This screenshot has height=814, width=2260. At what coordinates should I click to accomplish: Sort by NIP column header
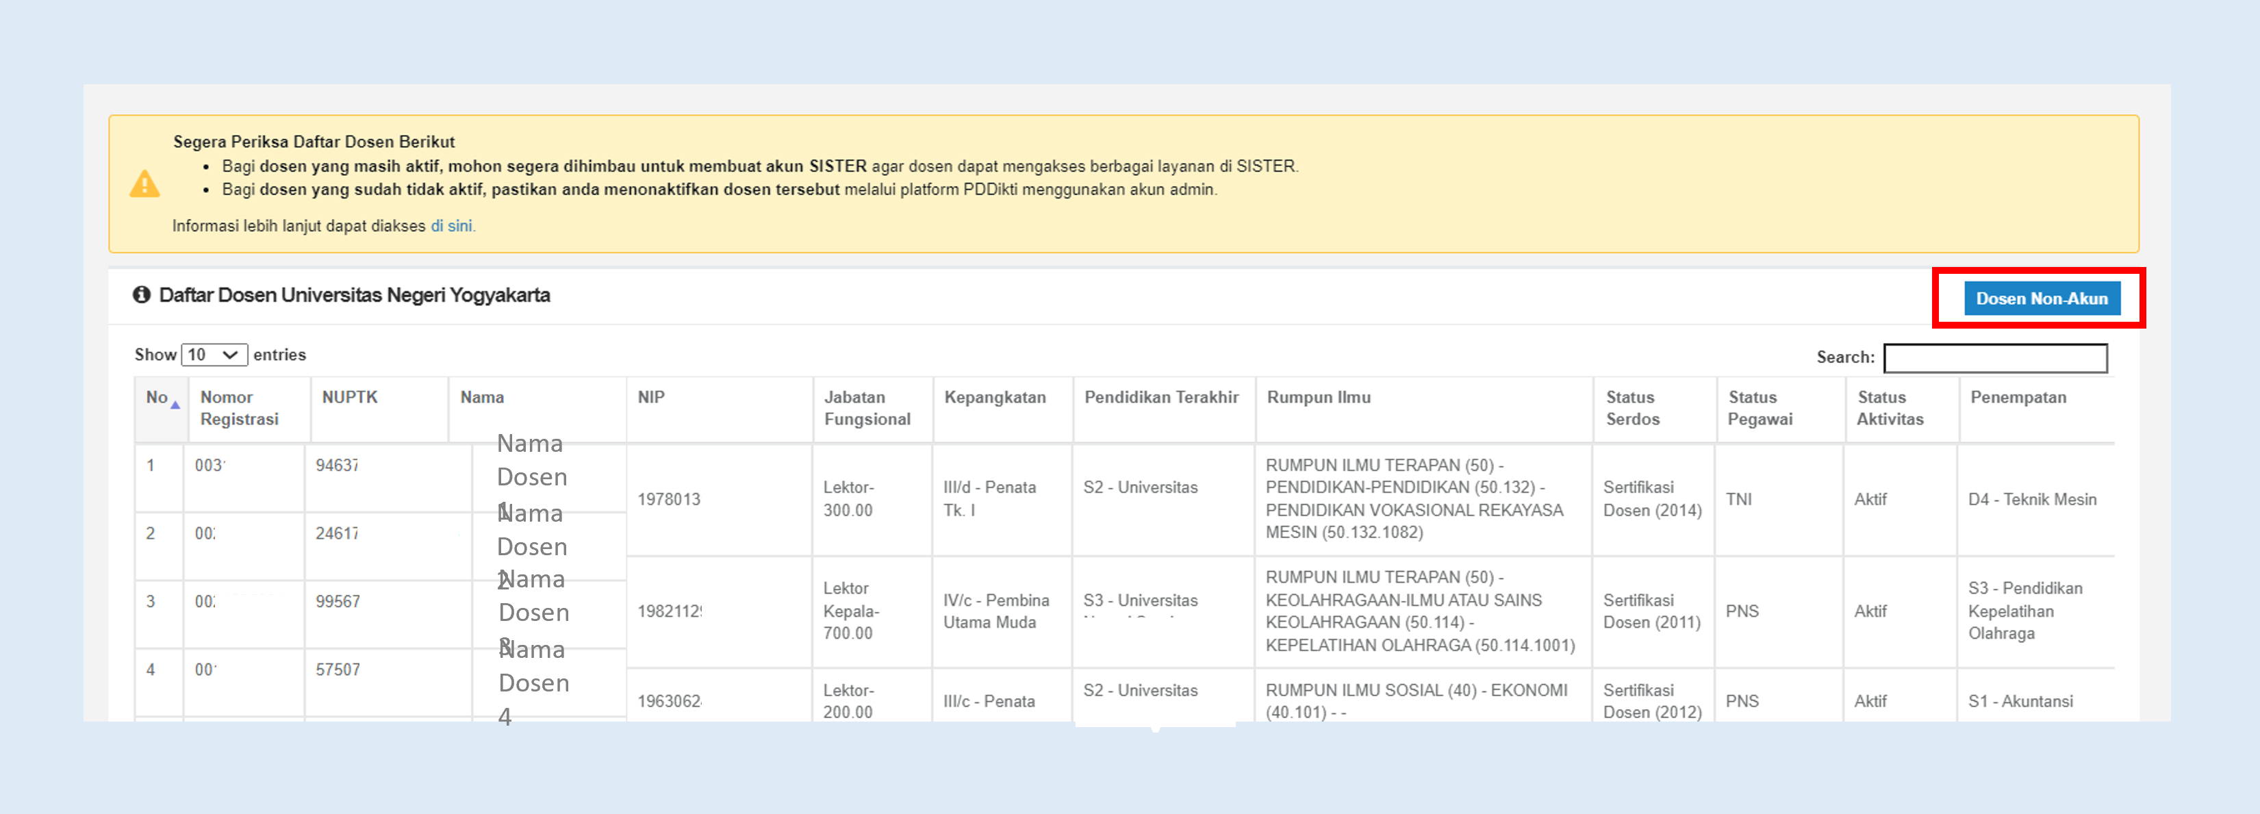point(720,409)
